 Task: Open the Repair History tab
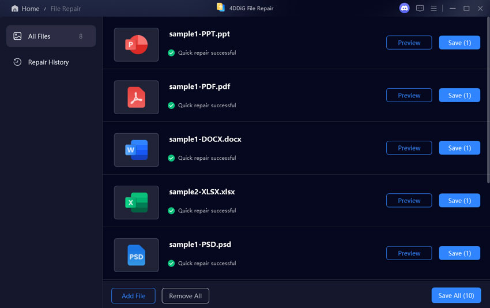pyautogui.click(x=51, y=62)
